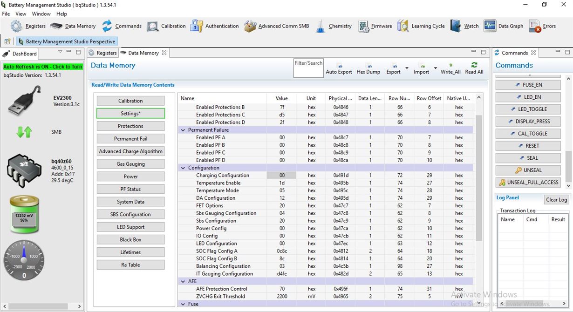Open the Gas Gauging section

[x=130, y=164]
